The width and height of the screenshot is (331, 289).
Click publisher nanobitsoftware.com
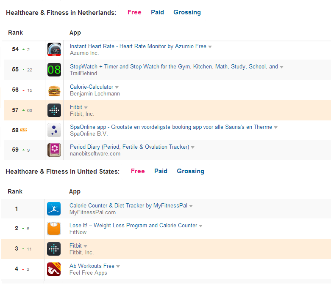[x=95, y=154]
